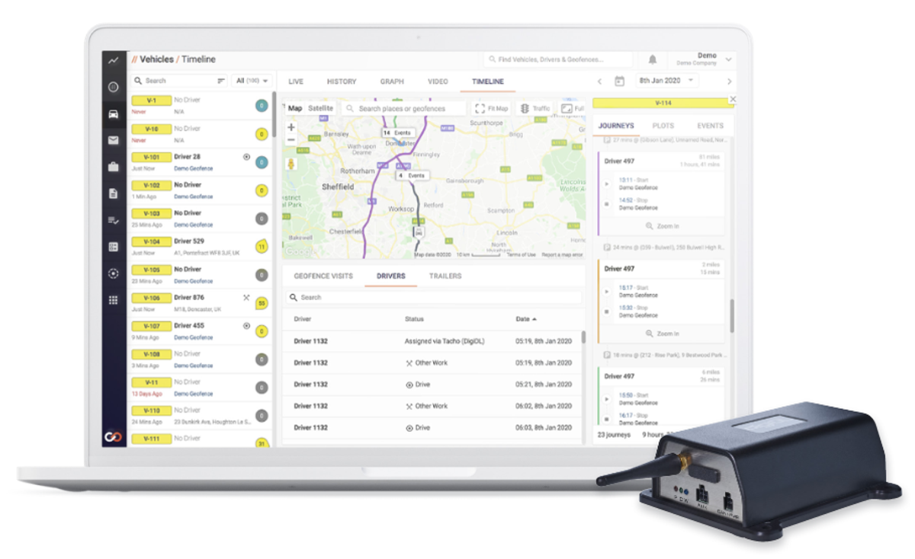This screenshot has width=915, height=559.
Task: Open the vehicles car icon in sidebar
Action: coord(114,114)
